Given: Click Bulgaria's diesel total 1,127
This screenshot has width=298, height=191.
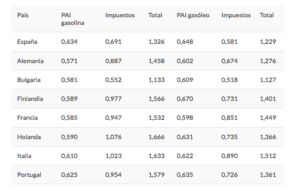Looking at the screenshot, I should coord(268,80).
